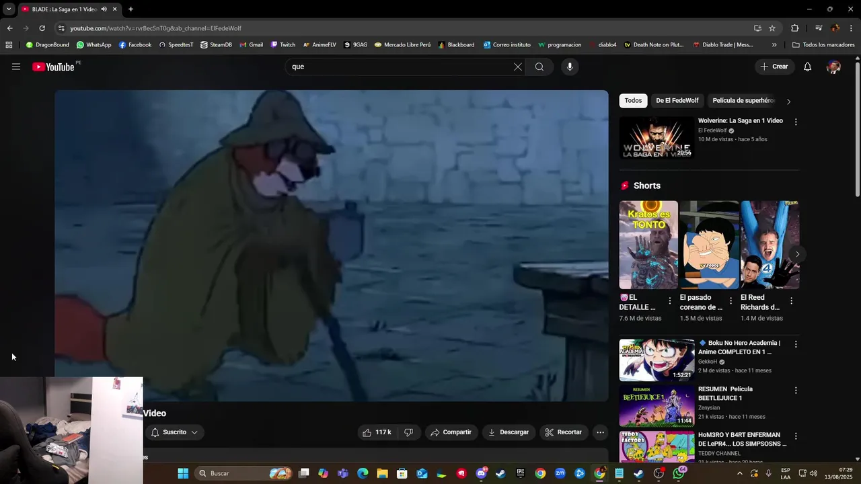Open the Suscrito subscription dropdown
This screenshot has width=861, height=484.
coord(174,432)
